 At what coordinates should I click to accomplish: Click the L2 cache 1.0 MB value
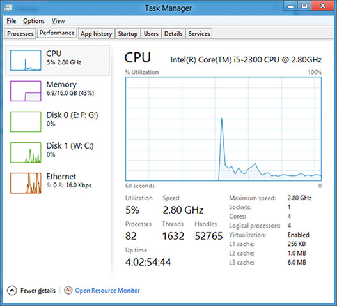pyautogui.click(x=297, y=253)
